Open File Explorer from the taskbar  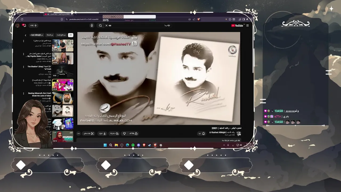[x=116, y=145]
